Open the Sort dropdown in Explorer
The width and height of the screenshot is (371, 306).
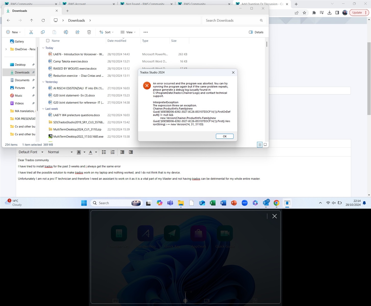(x=106, y=32)
